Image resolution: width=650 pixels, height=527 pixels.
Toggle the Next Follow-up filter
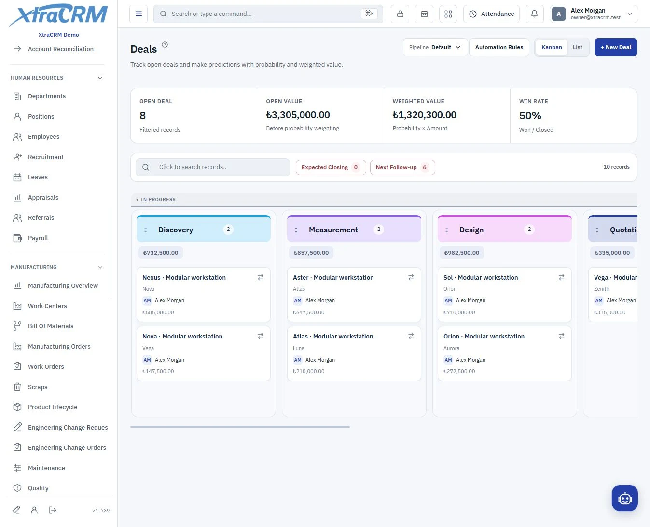(402, 167)
